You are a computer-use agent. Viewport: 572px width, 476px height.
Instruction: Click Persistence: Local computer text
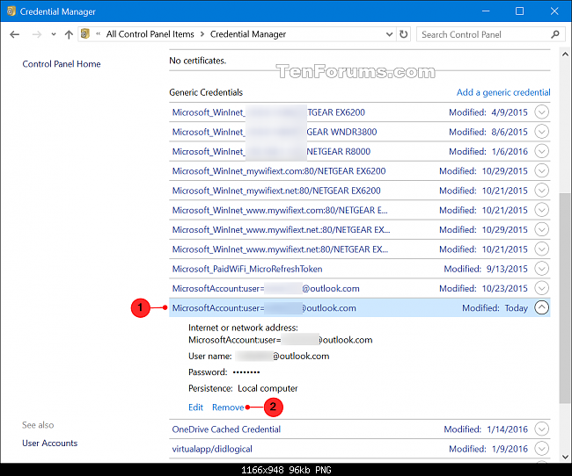243,388
